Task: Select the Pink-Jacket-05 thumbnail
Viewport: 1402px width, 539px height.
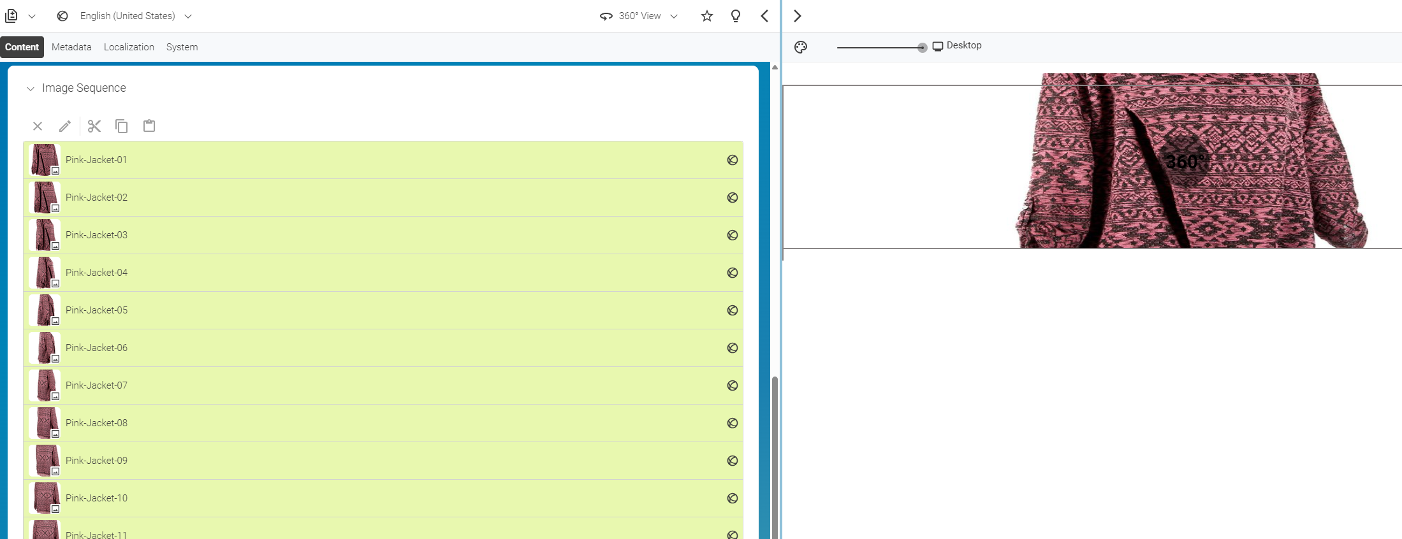Action: [x=45, y=310]
